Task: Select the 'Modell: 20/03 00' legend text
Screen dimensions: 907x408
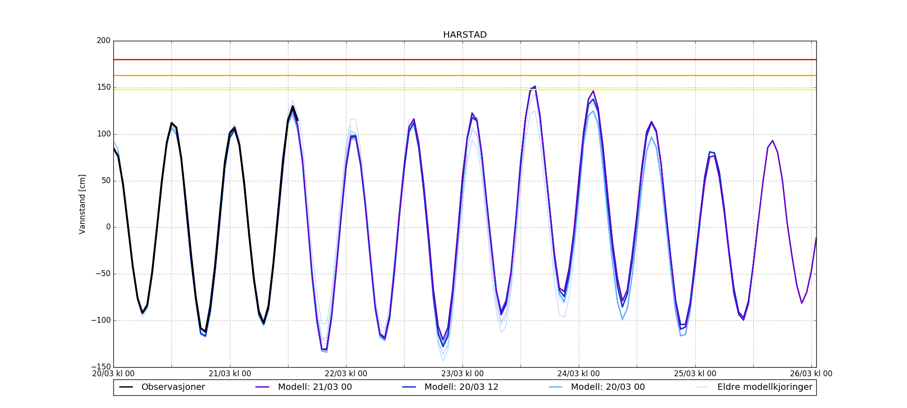Action: 608,387
